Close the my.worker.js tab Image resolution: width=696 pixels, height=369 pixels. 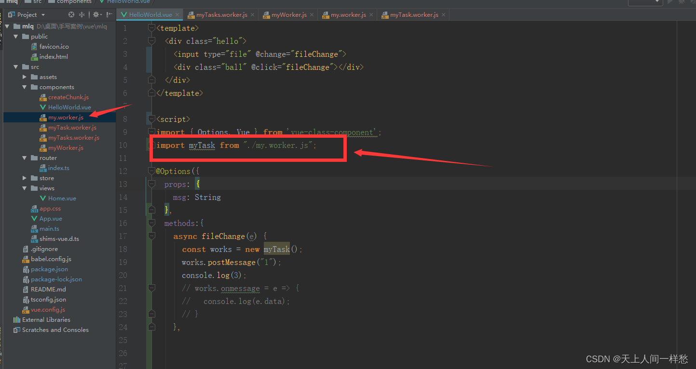point(371,15)
